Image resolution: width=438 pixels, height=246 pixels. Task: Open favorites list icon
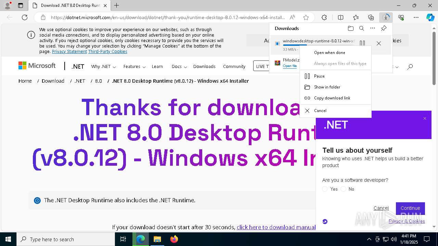click(356, 17)
